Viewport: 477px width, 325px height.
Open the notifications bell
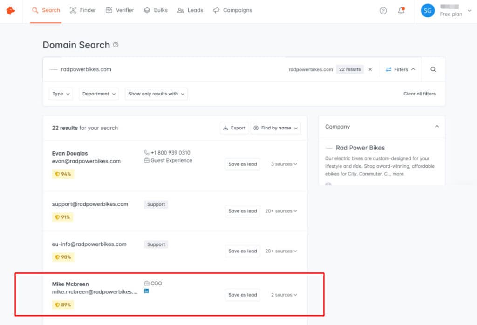click(x=401, y=11)
